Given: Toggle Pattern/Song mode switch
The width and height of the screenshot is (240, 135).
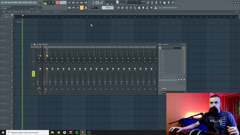Looking at the screenshot, I should [x=45, y=3].
